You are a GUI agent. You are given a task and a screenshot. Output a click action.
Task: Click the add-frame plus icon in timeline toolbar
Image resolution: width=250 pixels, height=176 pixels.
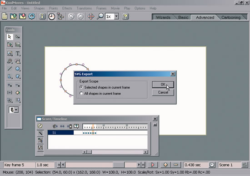click(70, 126)
